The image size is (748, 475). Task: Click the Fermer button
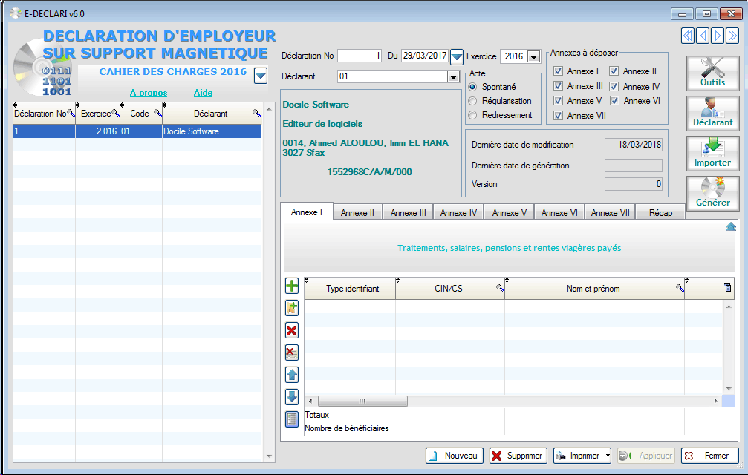[x=710, y=456]
